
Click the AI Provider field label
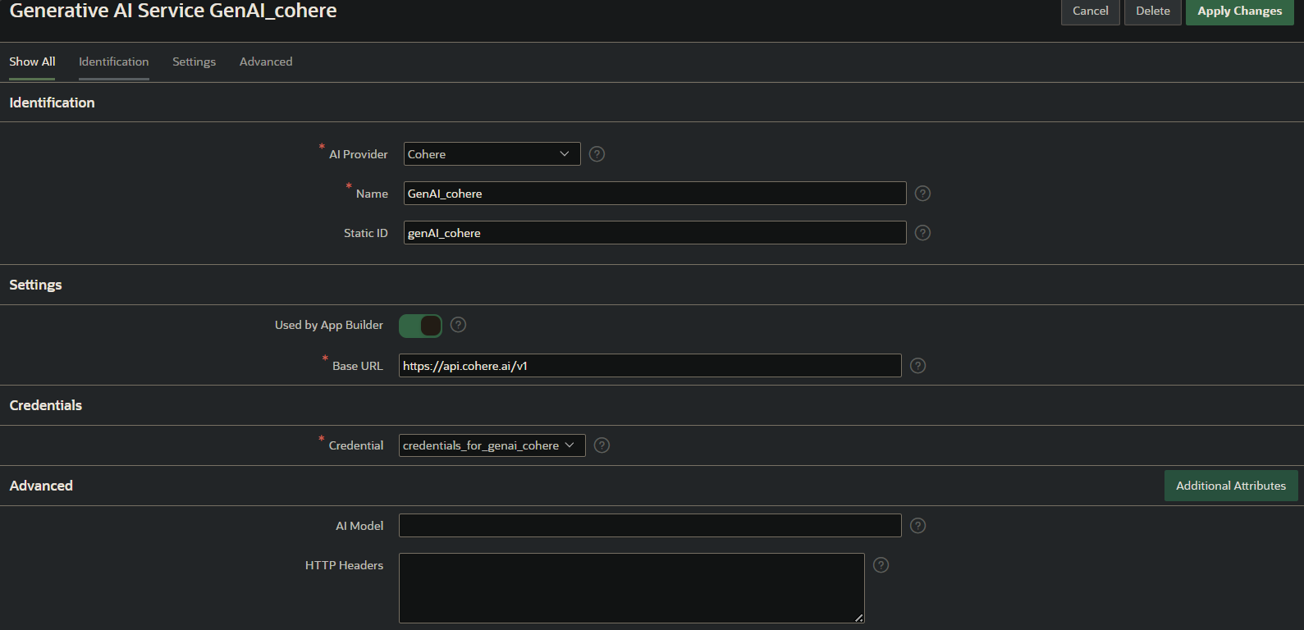click(359, 154)
